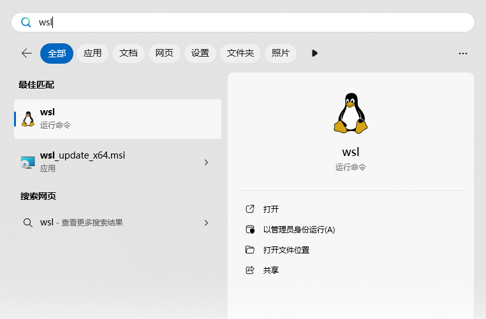
Task: Switch to the 文档 filter tab
Action: [x=128, y=53]
